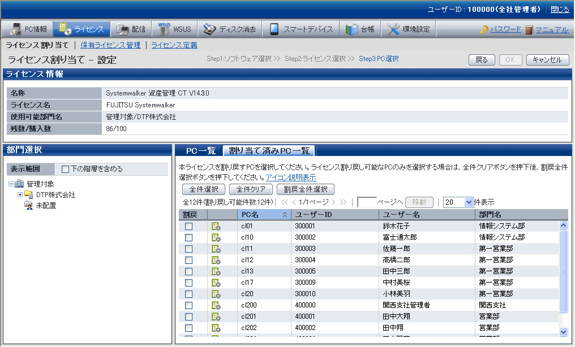Image resolution: width=575 pixels, height=347 pixels.
Task: Open the パスワード link
Action: click(506, 29)
